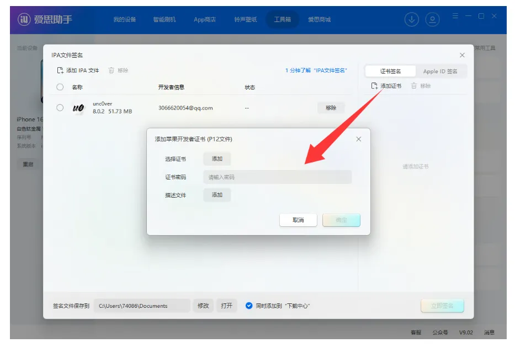
Task: Click 添加 button next to 描述文件
Action: (217, 195)
